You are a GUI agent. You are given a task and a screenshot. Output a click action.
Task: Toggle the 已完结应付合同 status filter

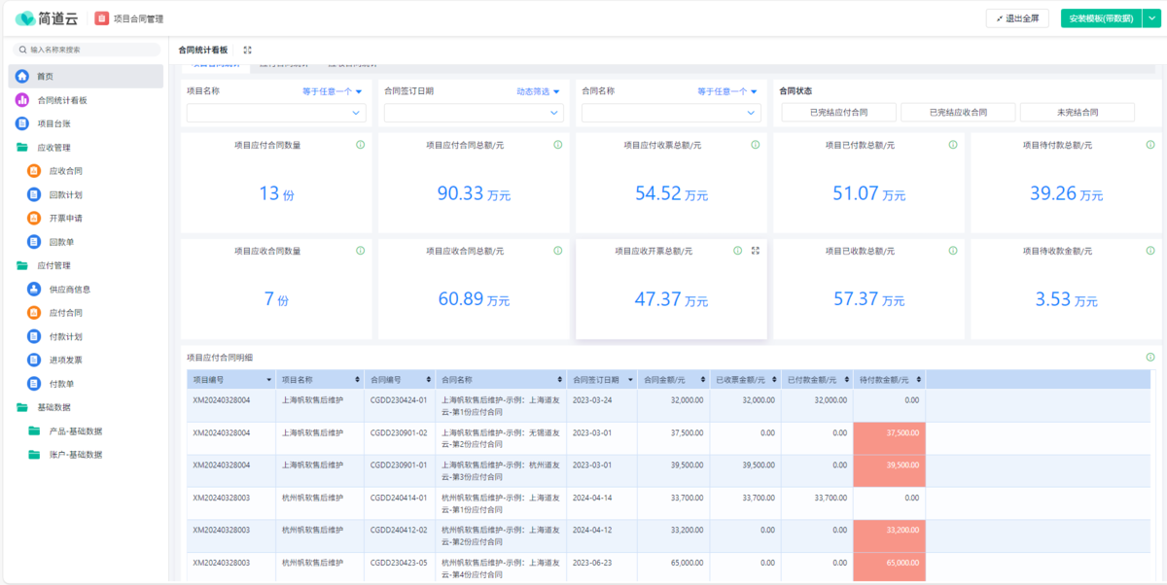838,113
